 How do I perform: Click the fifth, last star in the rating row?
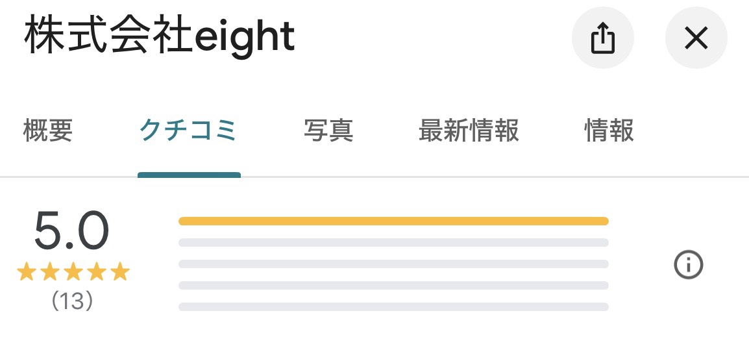[120, 272]
